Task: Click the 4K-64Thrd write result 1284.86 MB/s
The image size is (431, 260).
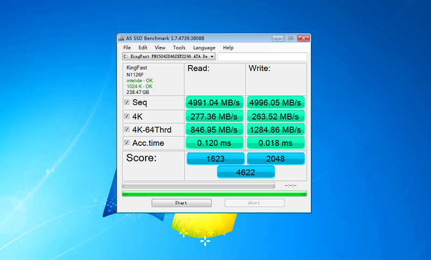Action: pyautogui.click(x=275, y=130)
